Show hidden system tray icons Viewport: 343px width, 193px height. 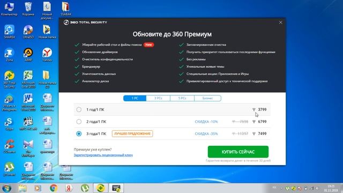click(281, 188)
